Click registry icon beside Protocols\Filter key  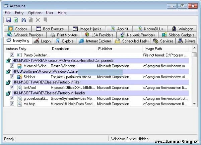pyautogui.click(x=8, y=82)
